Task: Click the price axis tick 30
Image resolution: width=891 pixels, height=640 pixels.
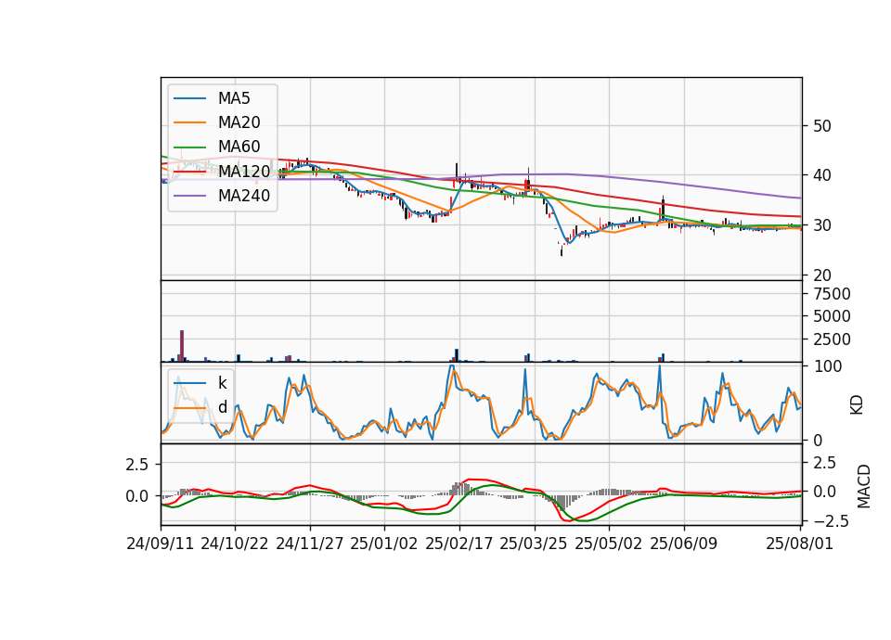Action: [x=821, y=225]
